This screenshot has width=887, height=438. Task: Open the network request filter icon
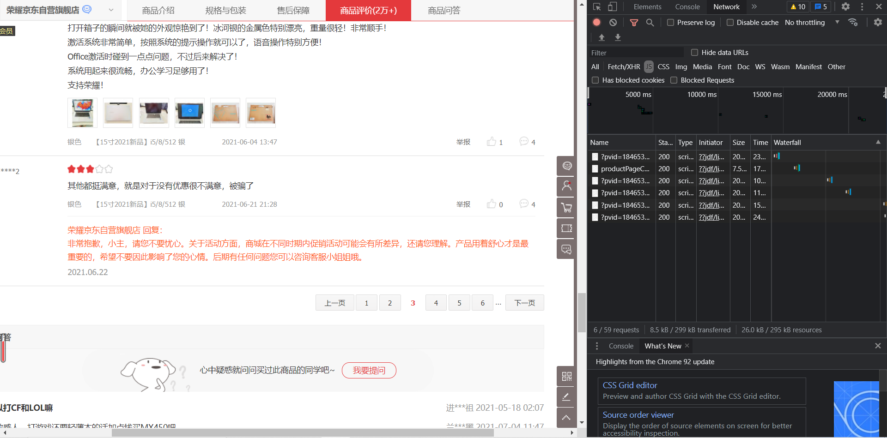[x=633, y=22]
